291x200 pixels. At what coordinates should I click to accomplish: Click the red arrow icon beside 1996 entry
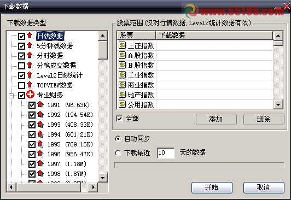(40, 154)
